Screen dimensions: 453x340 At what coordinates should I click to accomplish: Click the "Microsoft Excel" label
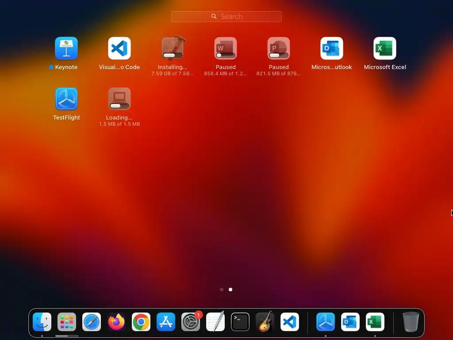pyautogui.click(x=385, y=67)
